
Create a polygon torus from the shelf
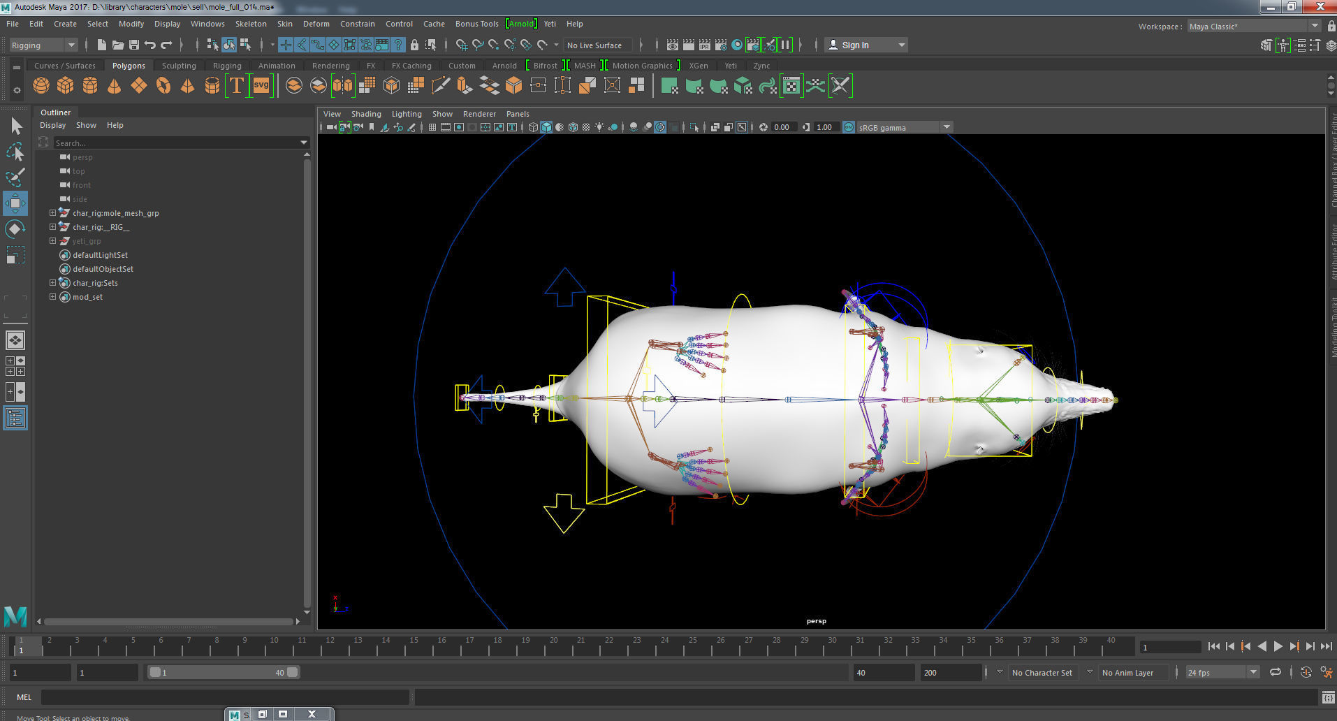pos(163,86)
